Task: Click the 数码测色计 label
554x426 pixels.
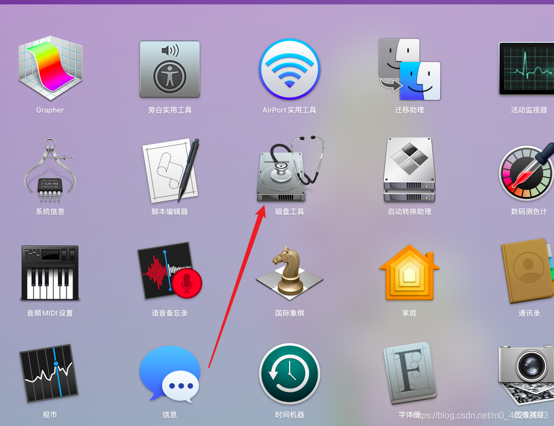Action: coord(529,212)
